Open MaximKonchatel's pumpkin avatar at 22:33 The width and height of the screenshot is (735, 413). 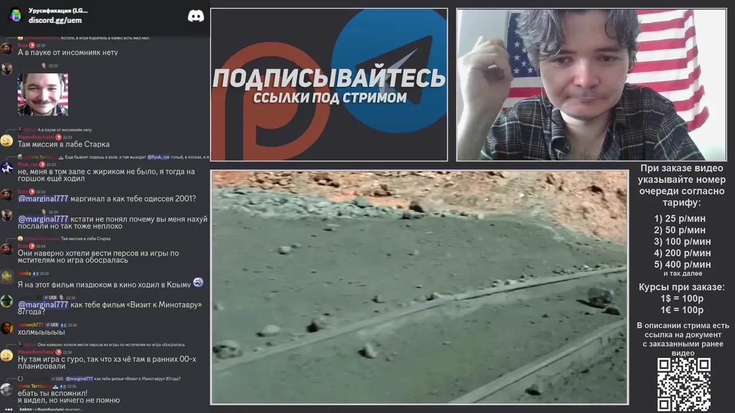(x=7, y=141)
